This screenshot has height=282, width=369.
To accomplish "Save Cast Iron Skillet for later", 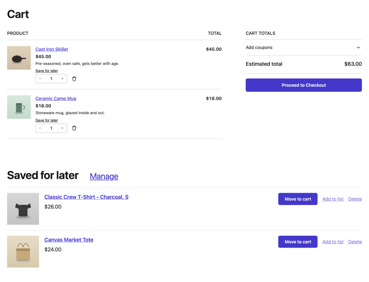I will tap(47, 71).
